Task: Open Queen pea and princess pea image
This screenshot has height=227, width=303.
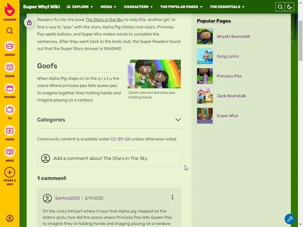Action: click(154, 74)
